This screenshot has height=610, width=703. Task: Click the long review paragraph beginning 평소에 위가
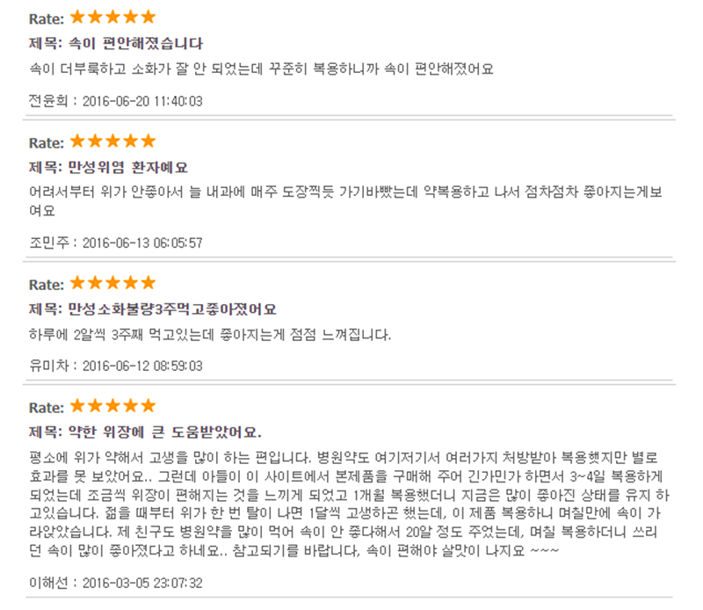349,505
